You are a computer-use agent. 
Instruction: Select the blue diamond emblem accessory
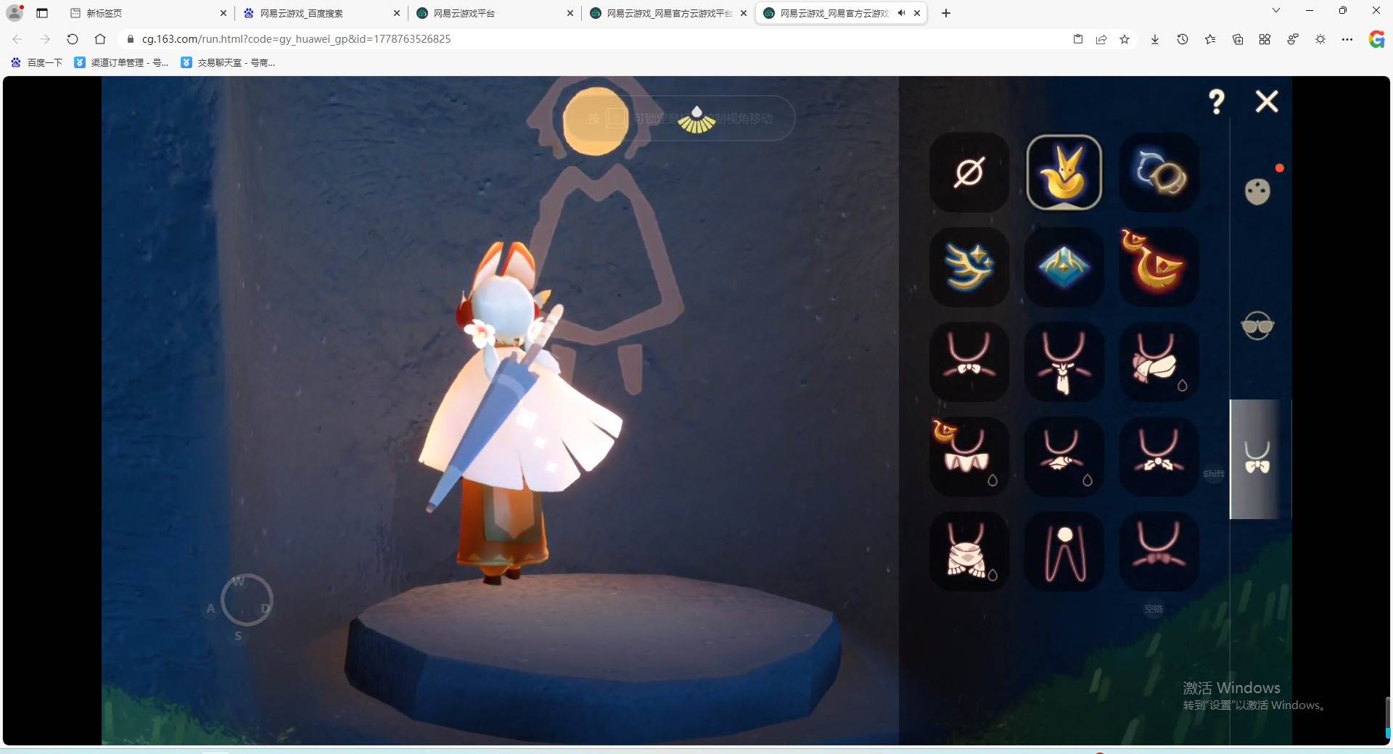coord(1064,267)
